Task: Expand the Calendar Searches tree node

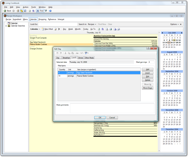Action: click(x=6, y=26)
